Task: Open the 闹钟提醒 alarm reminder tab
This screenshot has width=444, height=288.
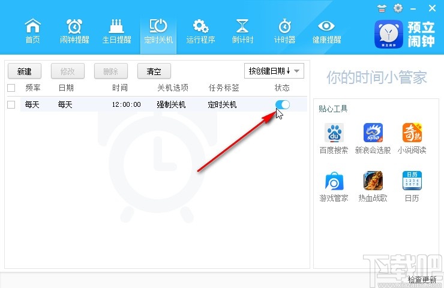Action: (x=74, y=31)
